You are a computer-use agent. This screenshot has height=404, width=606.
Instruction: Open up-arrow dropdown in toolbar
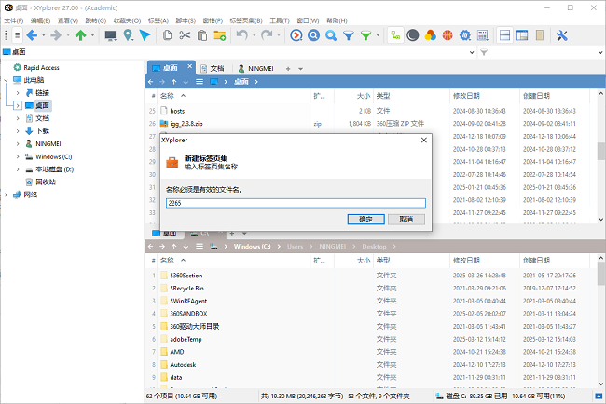click(x=92, y=35)
